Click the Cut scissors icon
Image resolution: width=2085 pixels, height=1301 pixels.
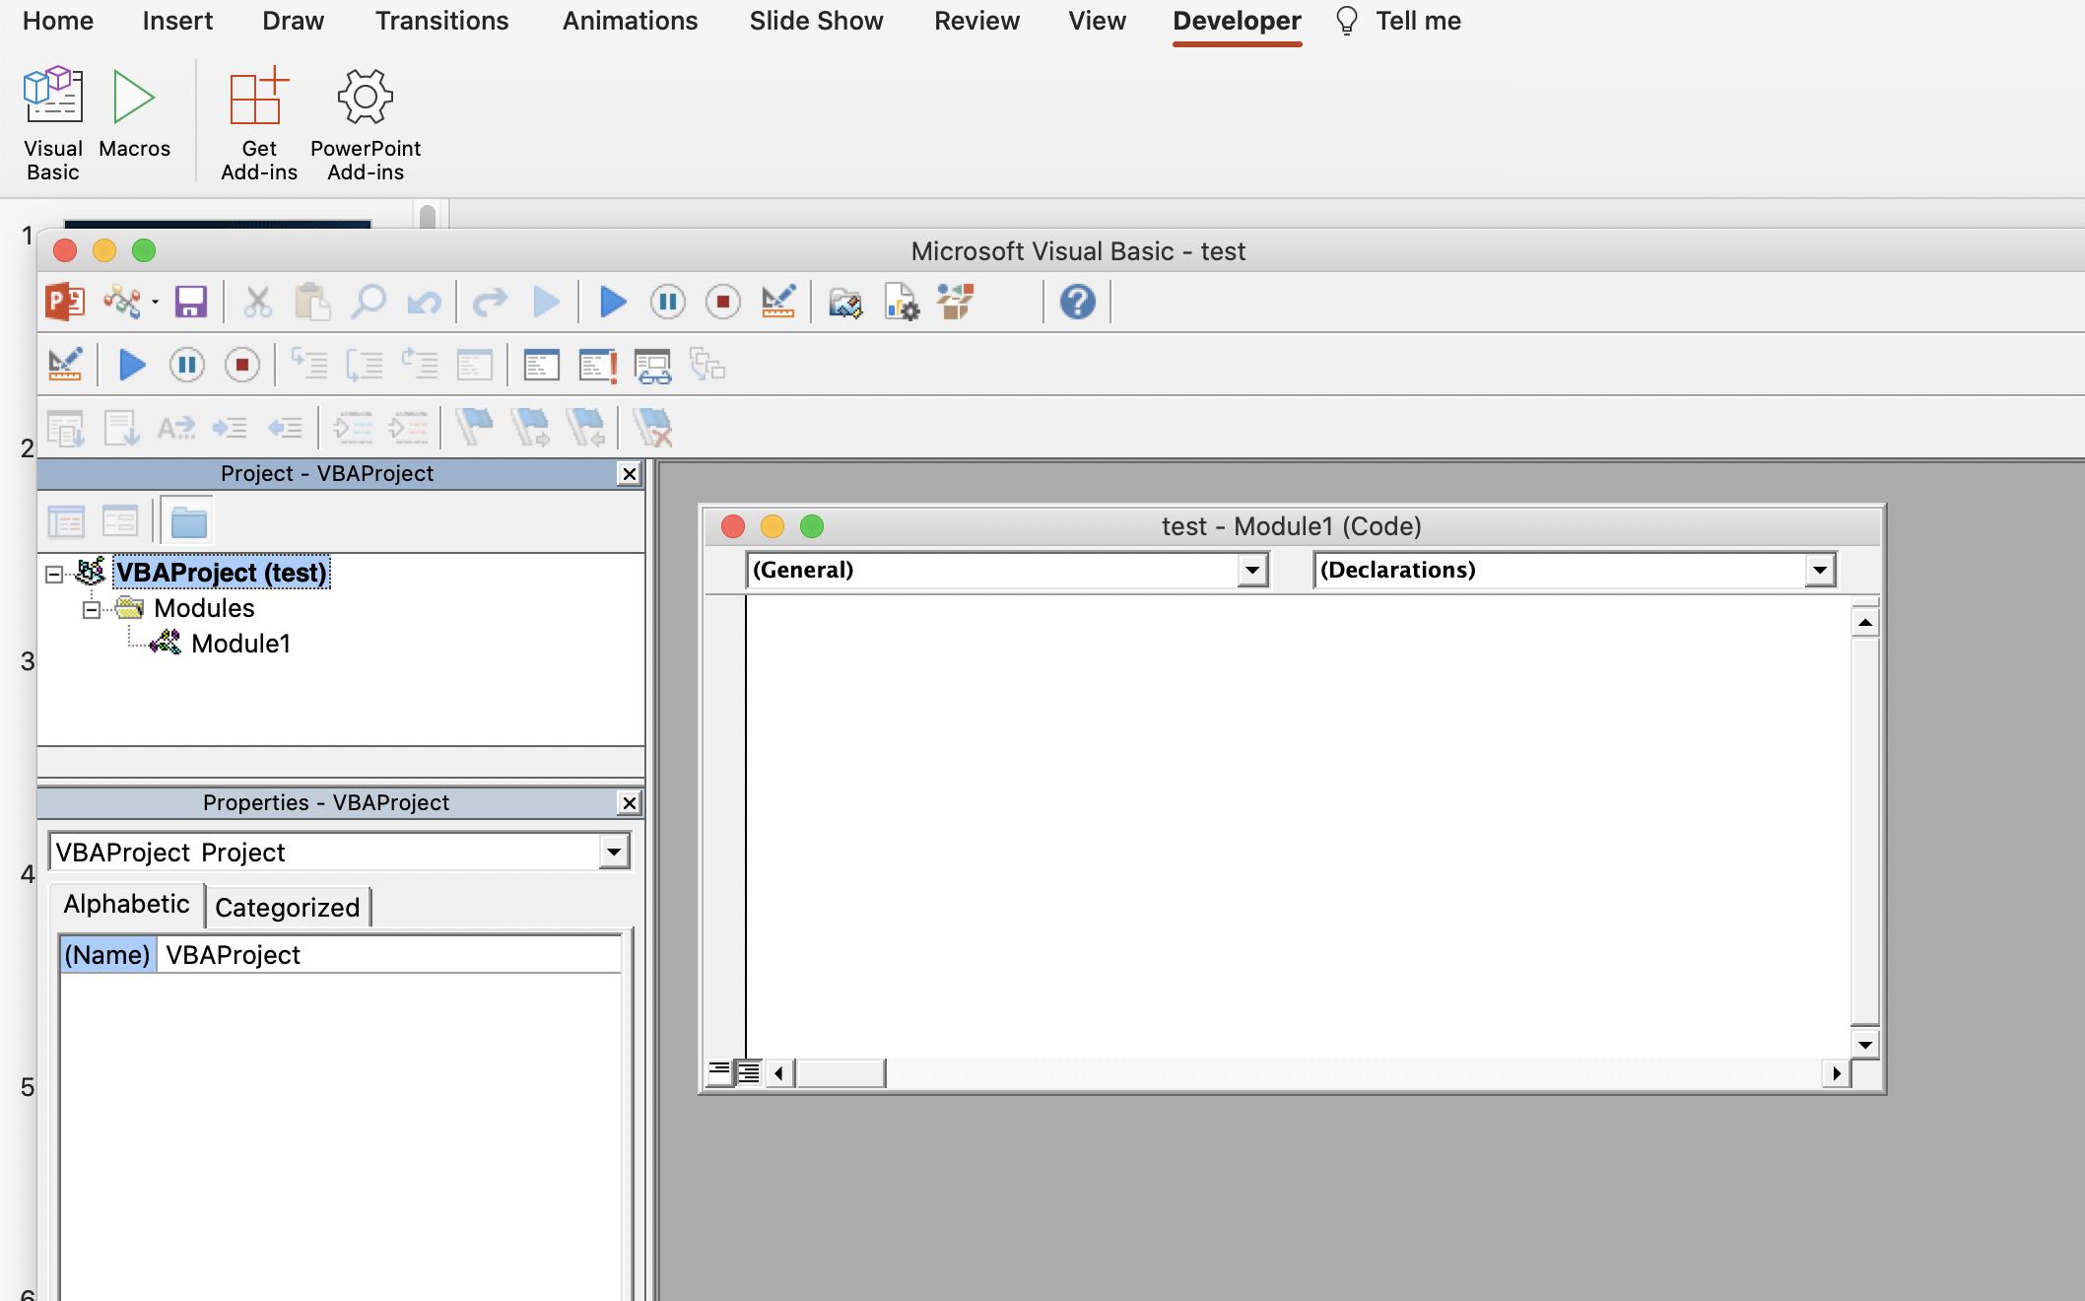[x=257, y=302]
